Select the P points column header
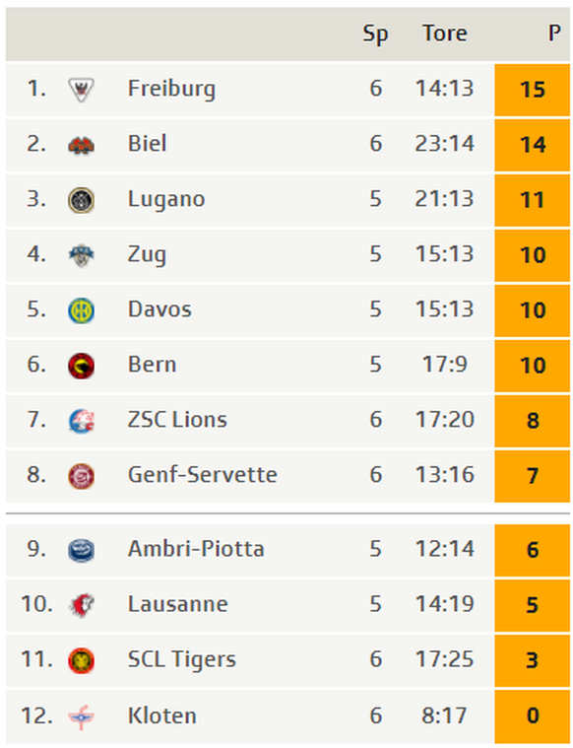 pyautogui.click(x=554, y=34)
